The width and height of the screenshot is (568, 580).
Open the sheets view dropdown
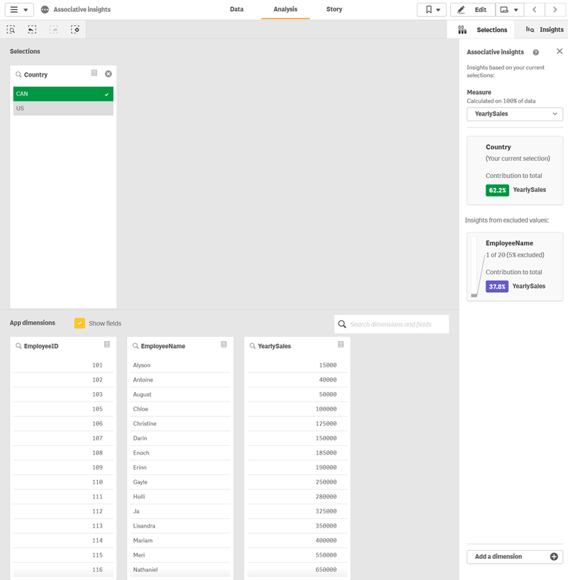click(x=510, y=10)
